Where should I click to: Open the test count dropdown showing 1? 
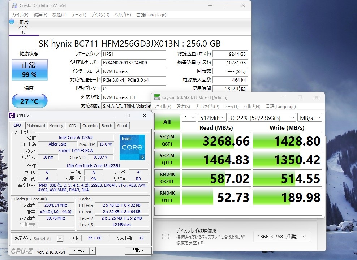click(188, 118)
